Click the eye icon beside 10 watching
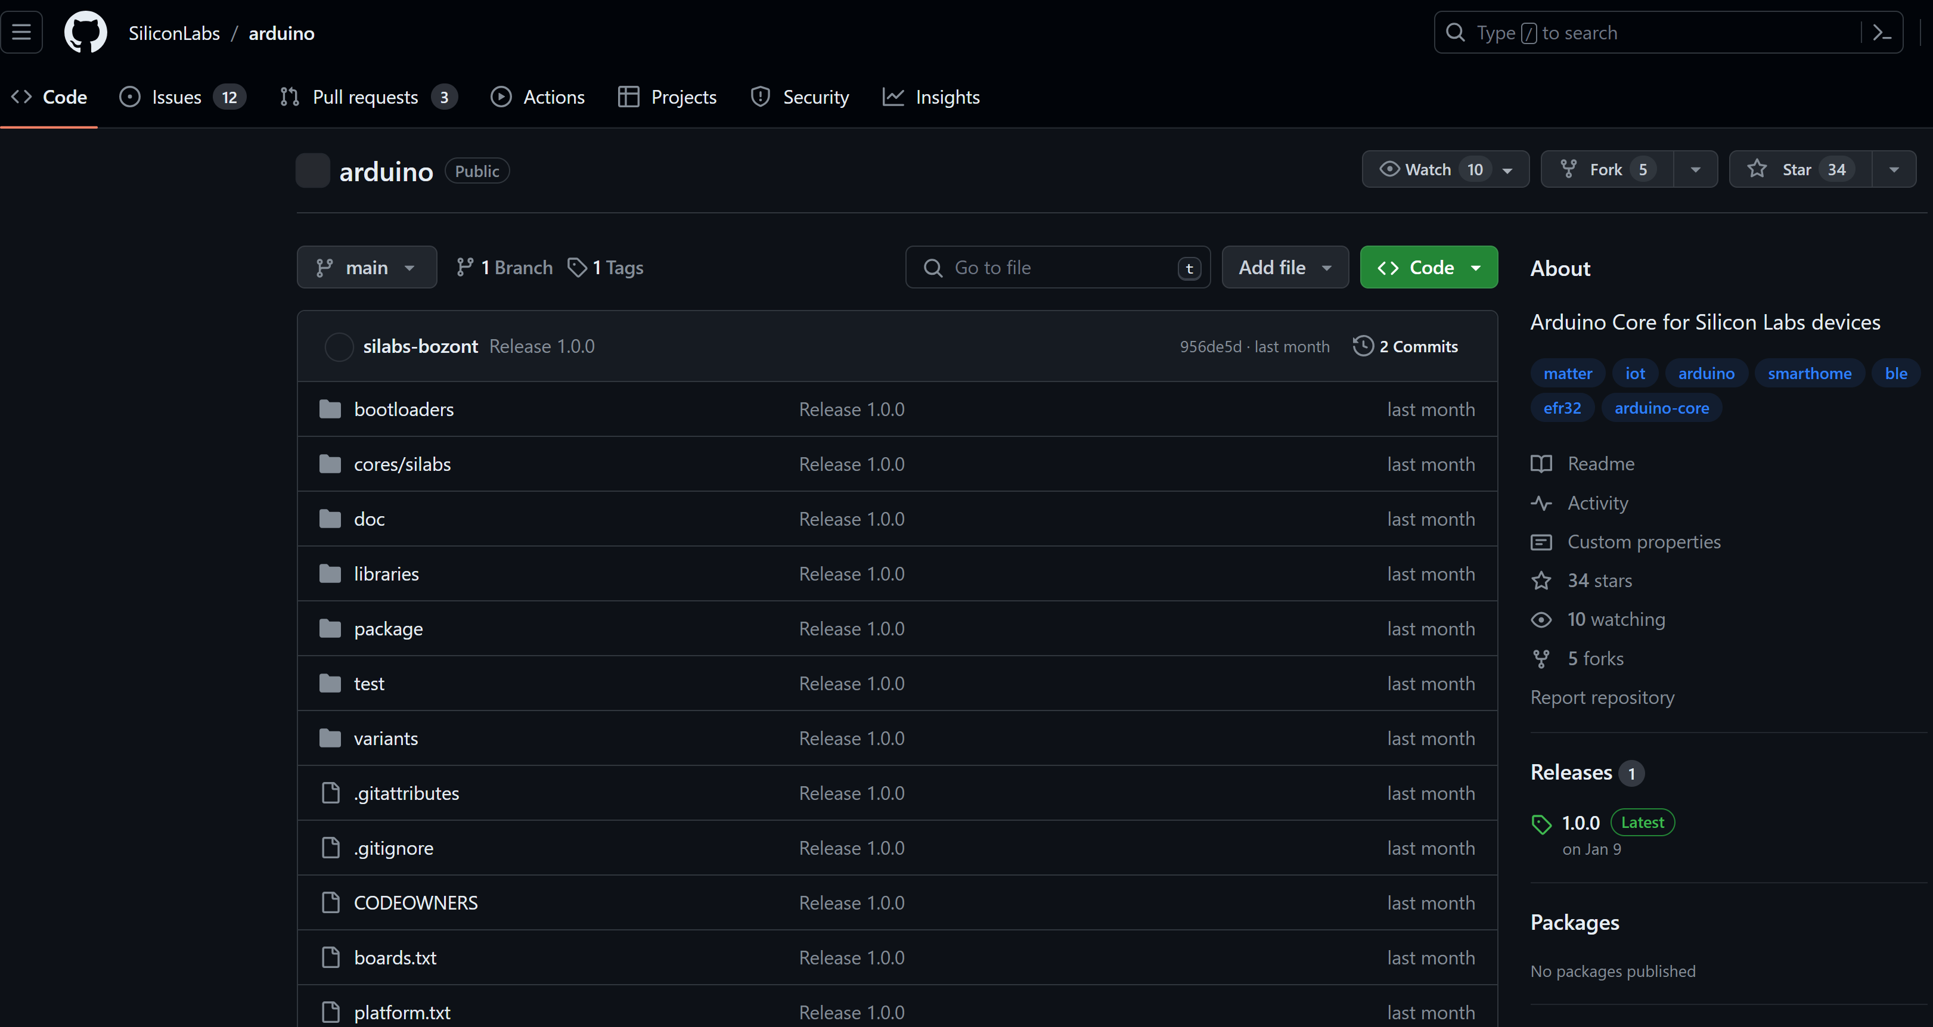This screenshot has height=1027, width=1933. tap(1541, 620)
